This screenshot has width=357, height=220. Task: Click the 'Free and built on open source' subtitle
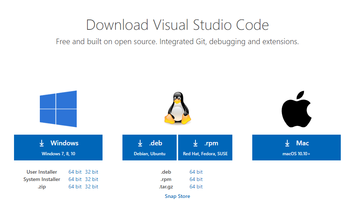click(x=177, y=42)
